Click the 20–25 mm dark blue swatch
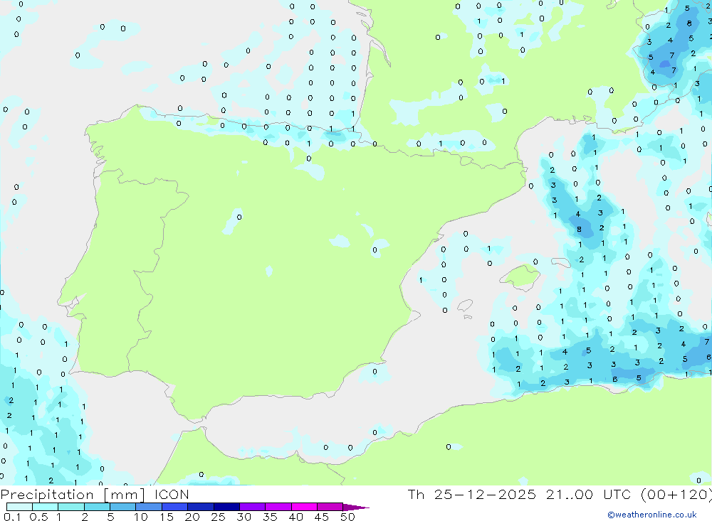 click(201, 507)
